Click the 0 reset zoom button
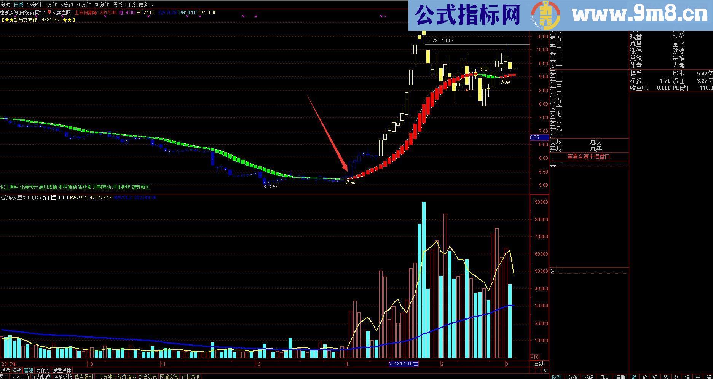 click(545, 370)
